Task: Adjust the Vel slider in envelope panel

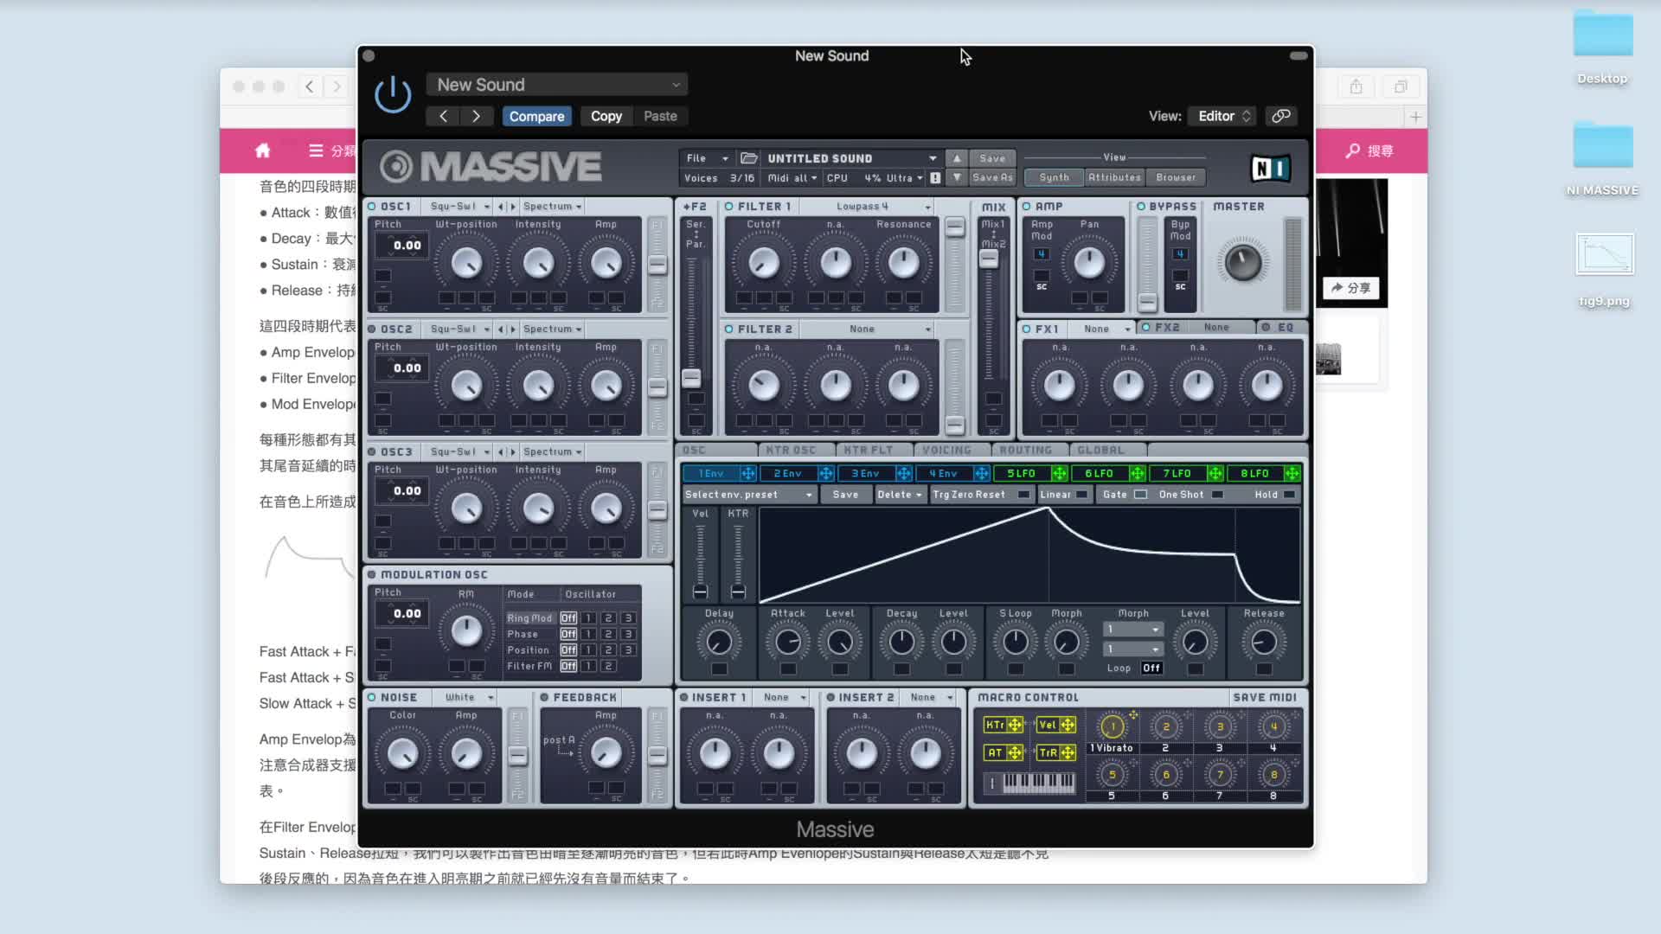Action: tap(700, 591)
